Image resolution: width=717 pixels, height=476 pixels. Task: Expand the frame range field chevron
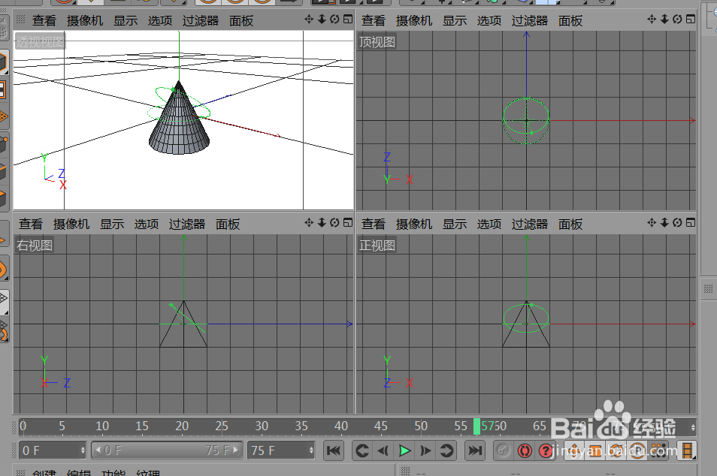click(x=236, y=450)
